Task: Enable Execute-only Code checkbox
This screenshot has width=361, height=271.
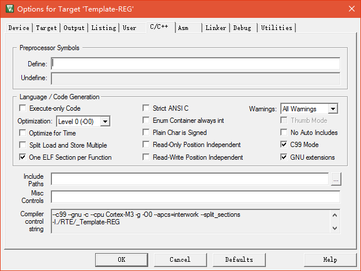Action: click(23, 108)
